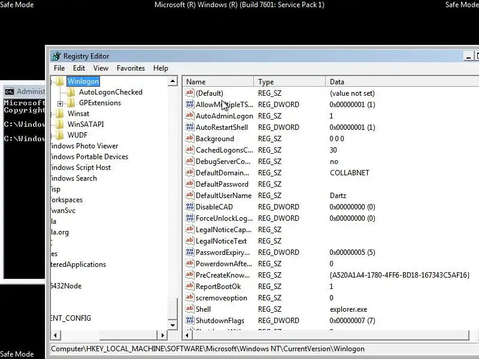Click the icon beside LegalNoticeText value
Screen dimensions: 479x359
point(189,241)
